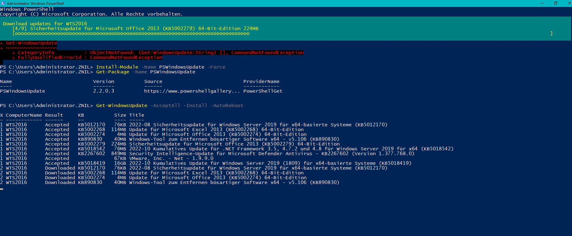Click the '-AutoReboot' parameter text
Screen dimensions: 572x236
pos(227,106)
